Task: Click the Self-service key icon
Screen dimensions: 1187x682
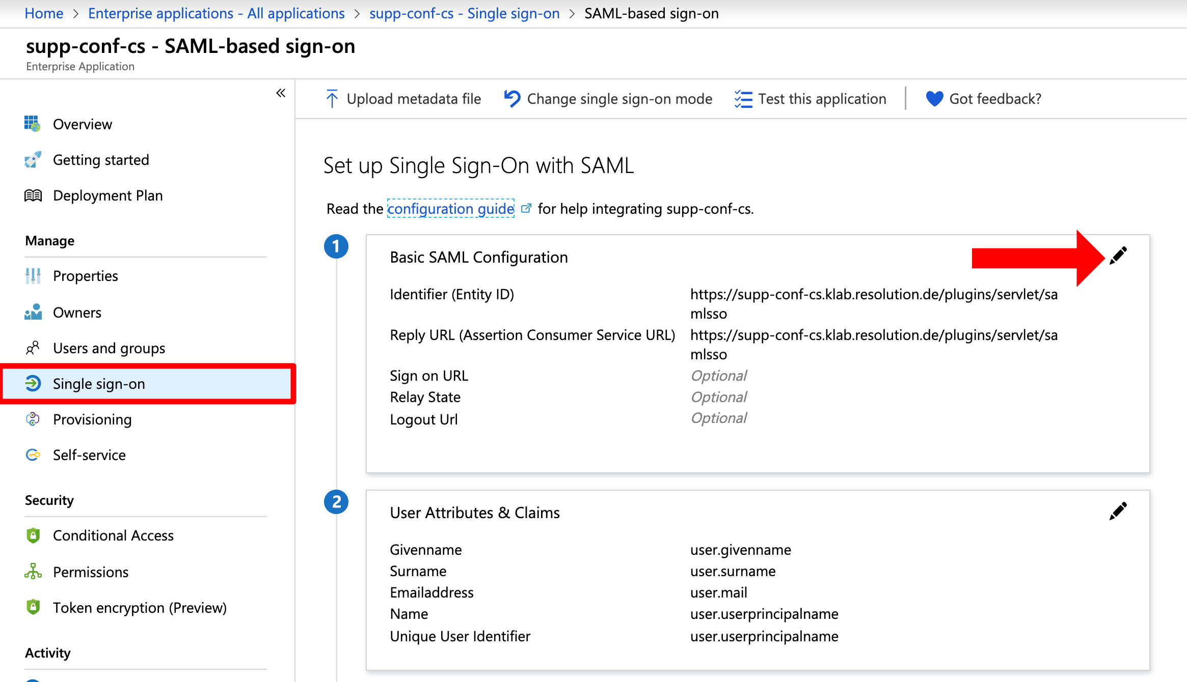Action: point(33,454)
